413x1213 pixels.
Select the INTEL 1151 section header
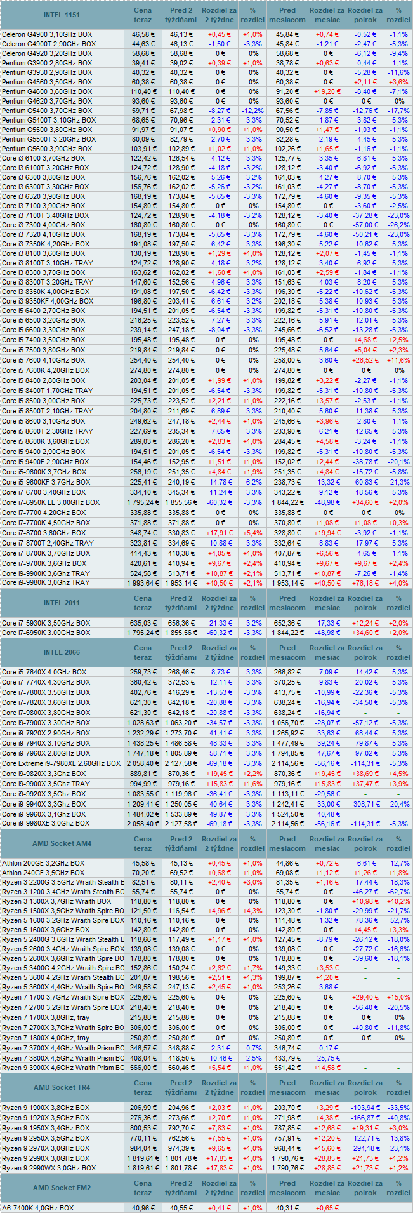62,15
